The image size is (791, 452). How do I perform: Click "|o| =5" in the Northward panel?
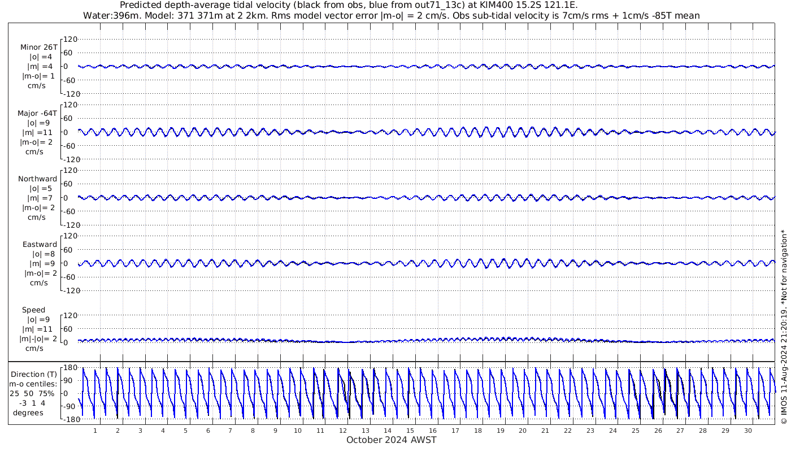[x=41, y=188]
